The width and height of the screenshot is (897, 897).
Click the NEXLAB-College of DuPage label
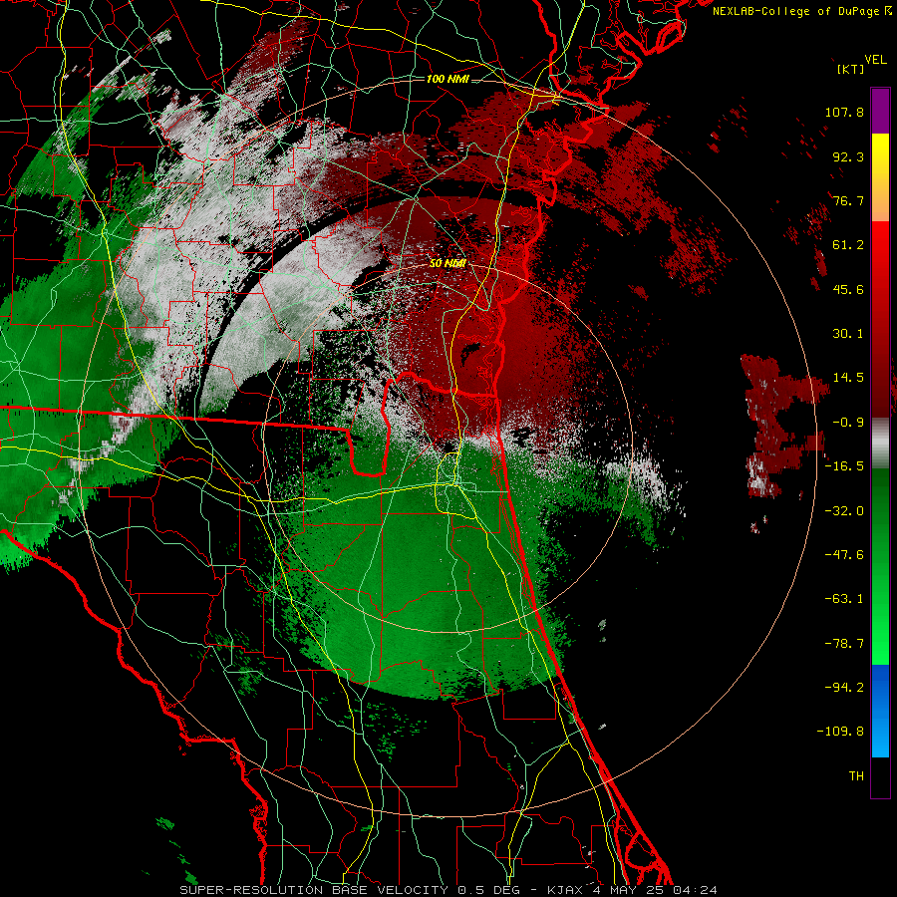796,11
